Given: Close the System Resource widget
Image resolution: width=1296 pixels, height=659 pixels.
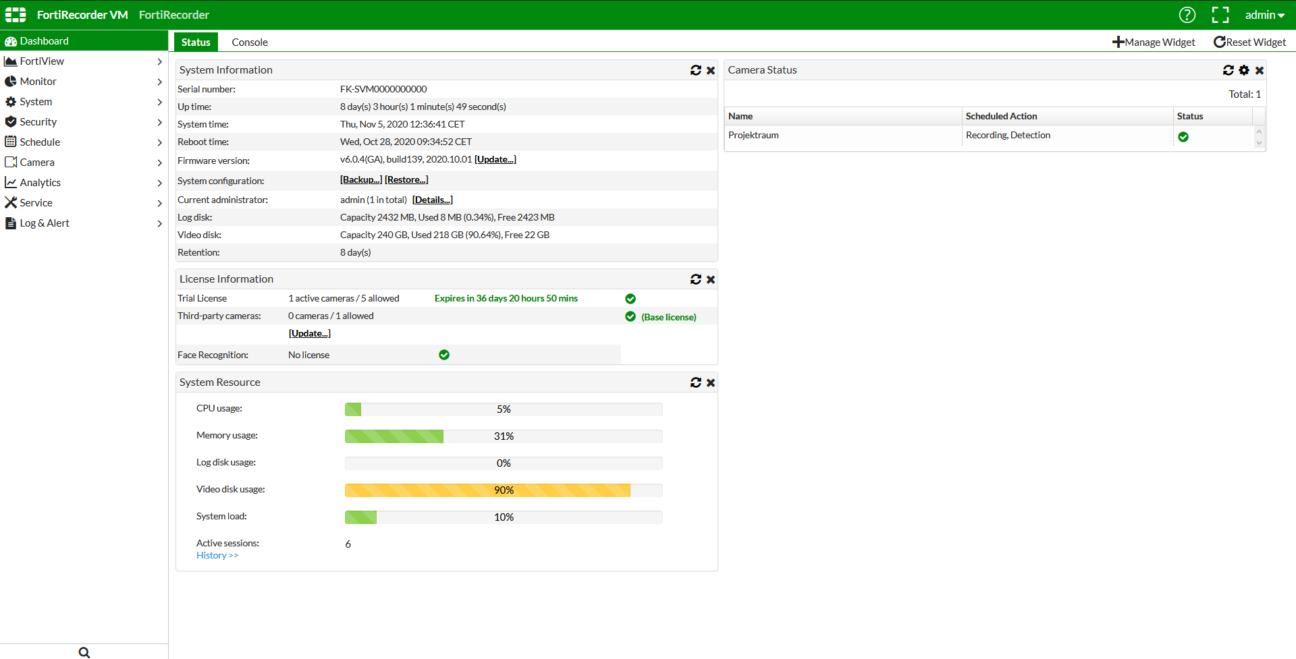Looking at the screenshot, I should pyautogui.click(x=711, y=382).
